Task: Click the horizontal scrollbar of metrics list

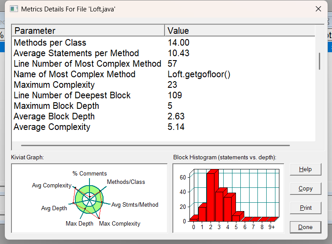Action: [x=155, y=146]
